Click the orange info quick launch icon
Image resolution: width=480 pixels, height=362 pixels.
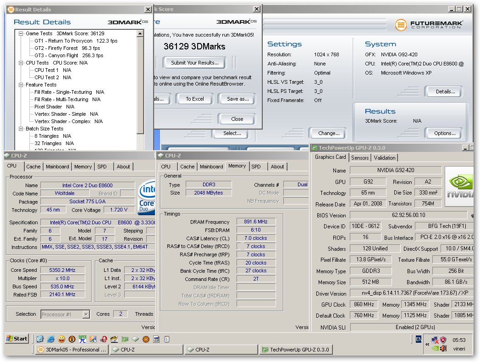pos(72,339)
